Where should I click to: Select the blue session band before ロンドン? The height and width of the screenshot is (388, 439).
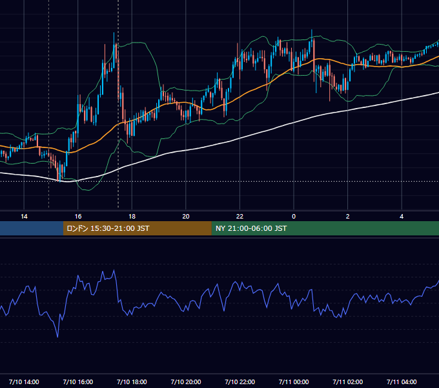pyautogui.click(x=32, y=228)
